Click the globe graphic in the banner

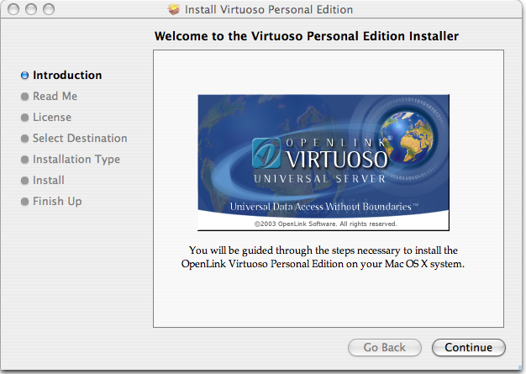[x=407, y=140]
